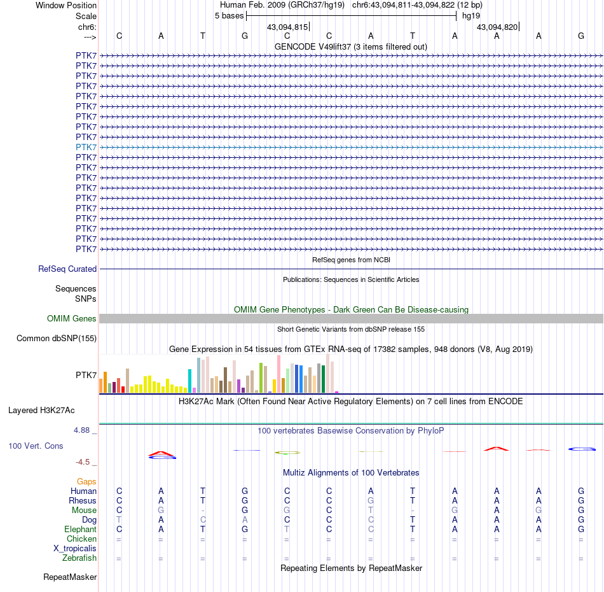Click the Common dbSNP(155) label
Screen dimensions: 604x592
pyautogui.click(x=56, y=338)
